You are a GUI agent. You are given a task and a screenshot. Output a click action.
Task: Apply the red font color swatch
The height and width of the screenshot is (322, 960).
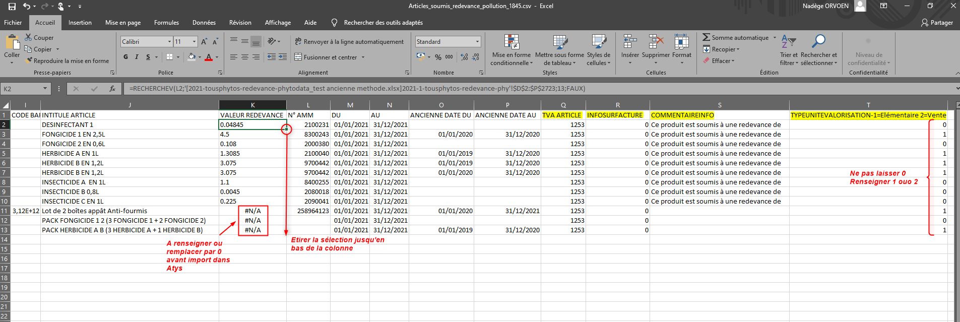click(x=209, y=57)
